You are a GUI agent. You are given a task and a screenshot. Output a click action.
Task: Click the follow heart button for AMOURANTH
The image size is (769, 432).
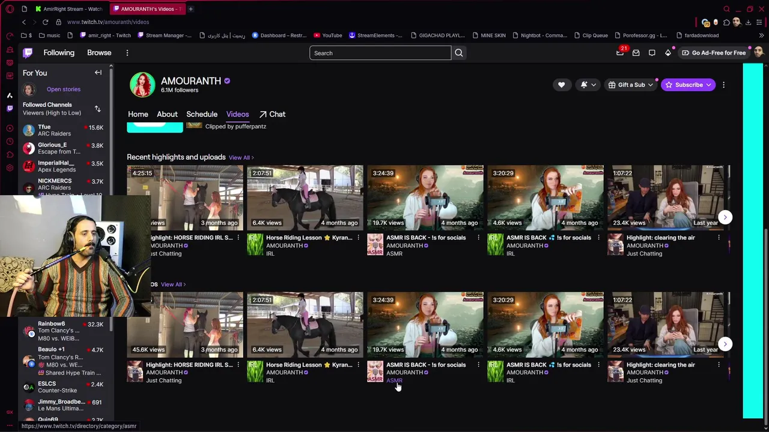click(x=561, y=85)
